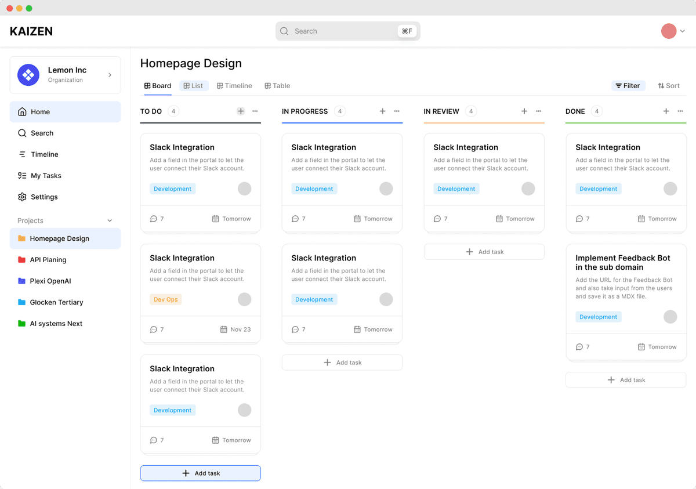Image resolution: width=696 pixels, height=489 pixels.
Task: Click the Homepage Design page title
Action: pos(191,63)
